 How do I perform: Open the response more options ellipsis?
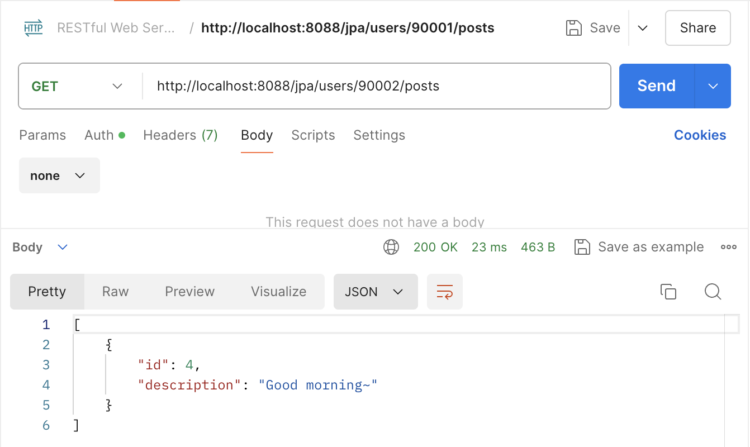(728, 247)
